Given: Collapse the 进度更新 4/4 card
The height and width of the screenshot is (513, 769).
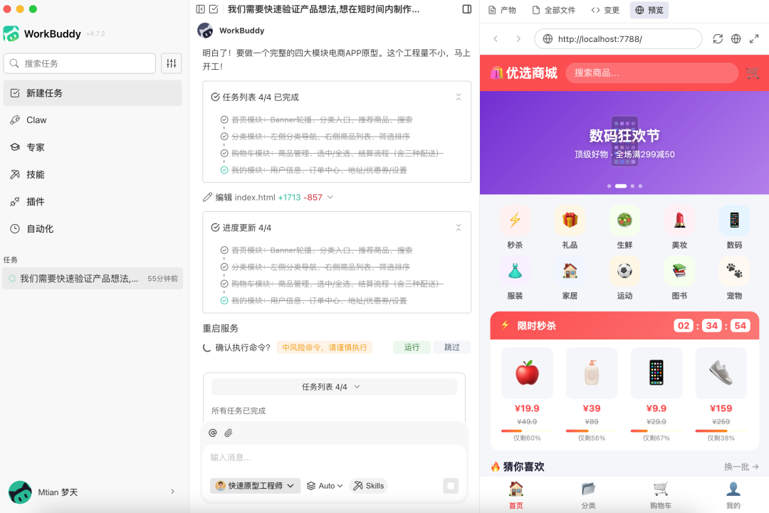Looking at the screenshot, I should [458, 228].
